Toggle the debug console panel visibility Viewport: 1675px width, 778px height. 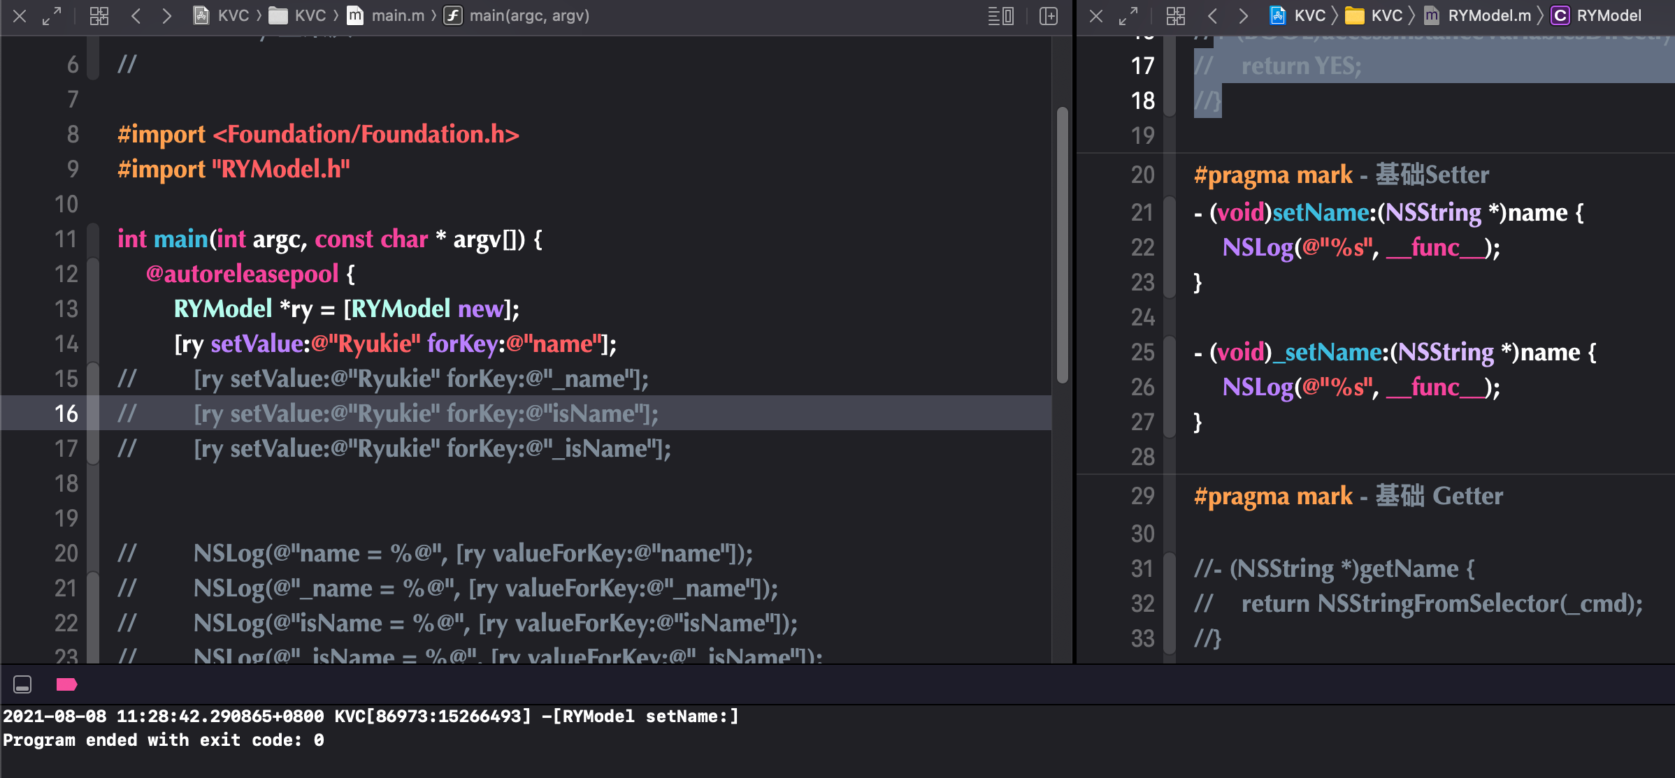click(22, 684)
